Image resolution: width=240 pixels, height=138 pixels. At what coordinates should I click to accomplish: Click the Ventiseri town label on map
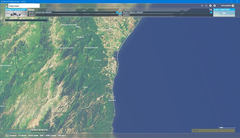(x=98, y=60)
